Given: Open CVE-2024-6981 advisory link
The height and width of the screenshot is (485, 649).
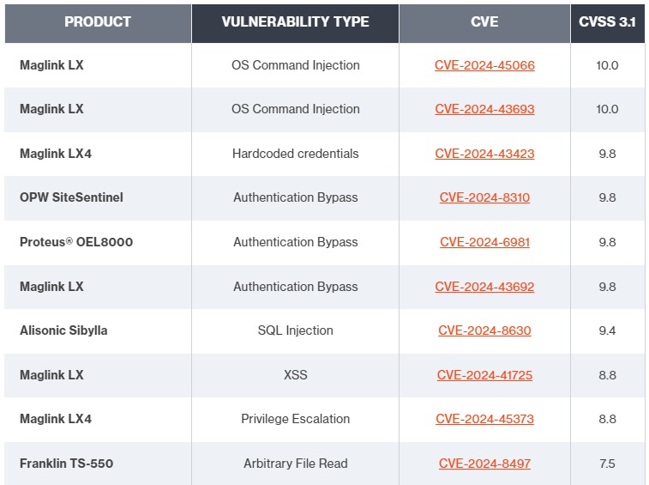Looking at the screenshot, I should click(484, 242).
